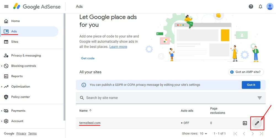Click the Page exclusions column header

click(x=217, y=111)
